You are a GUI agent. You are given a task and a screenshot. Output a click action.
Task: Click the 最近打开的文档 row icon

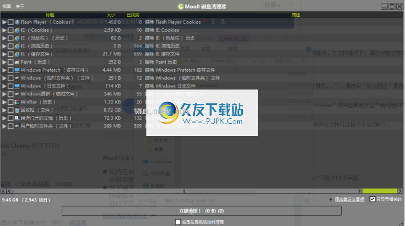[17, 118]
